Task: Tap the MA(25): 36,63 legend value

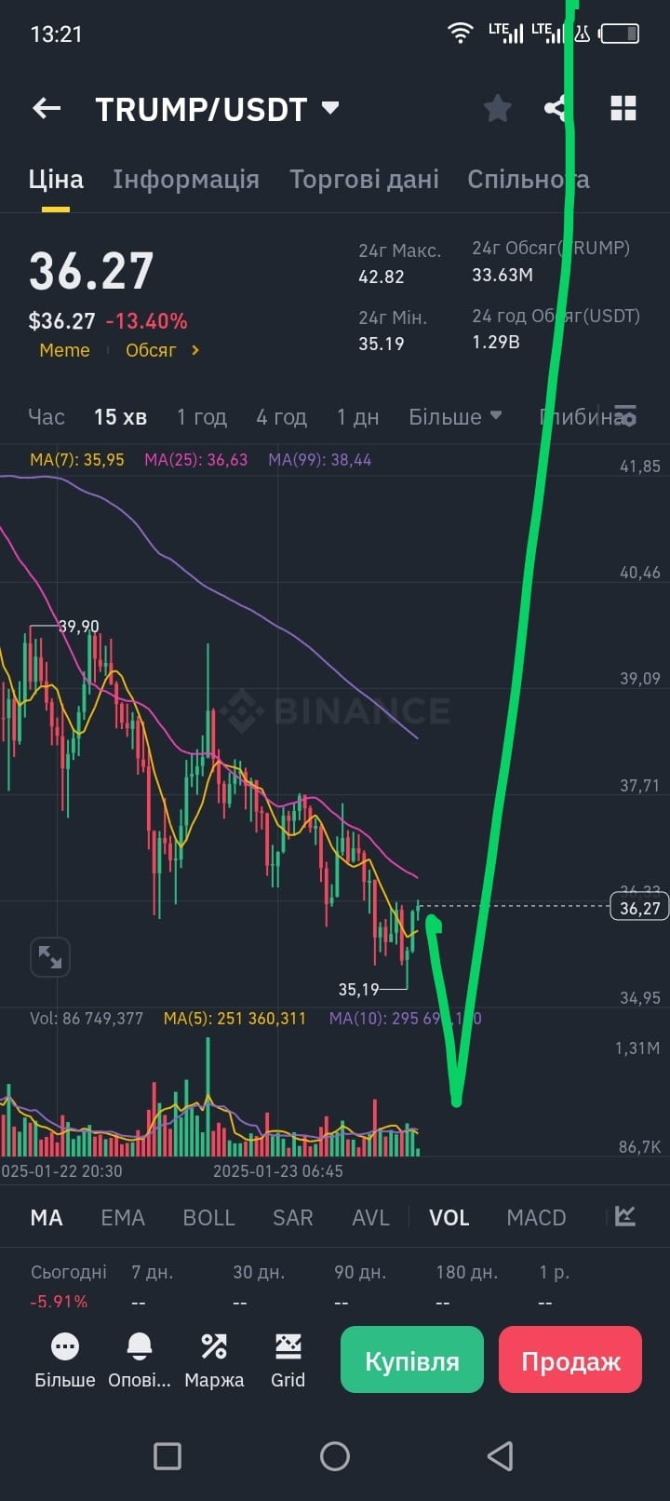Action: point(196,460)
